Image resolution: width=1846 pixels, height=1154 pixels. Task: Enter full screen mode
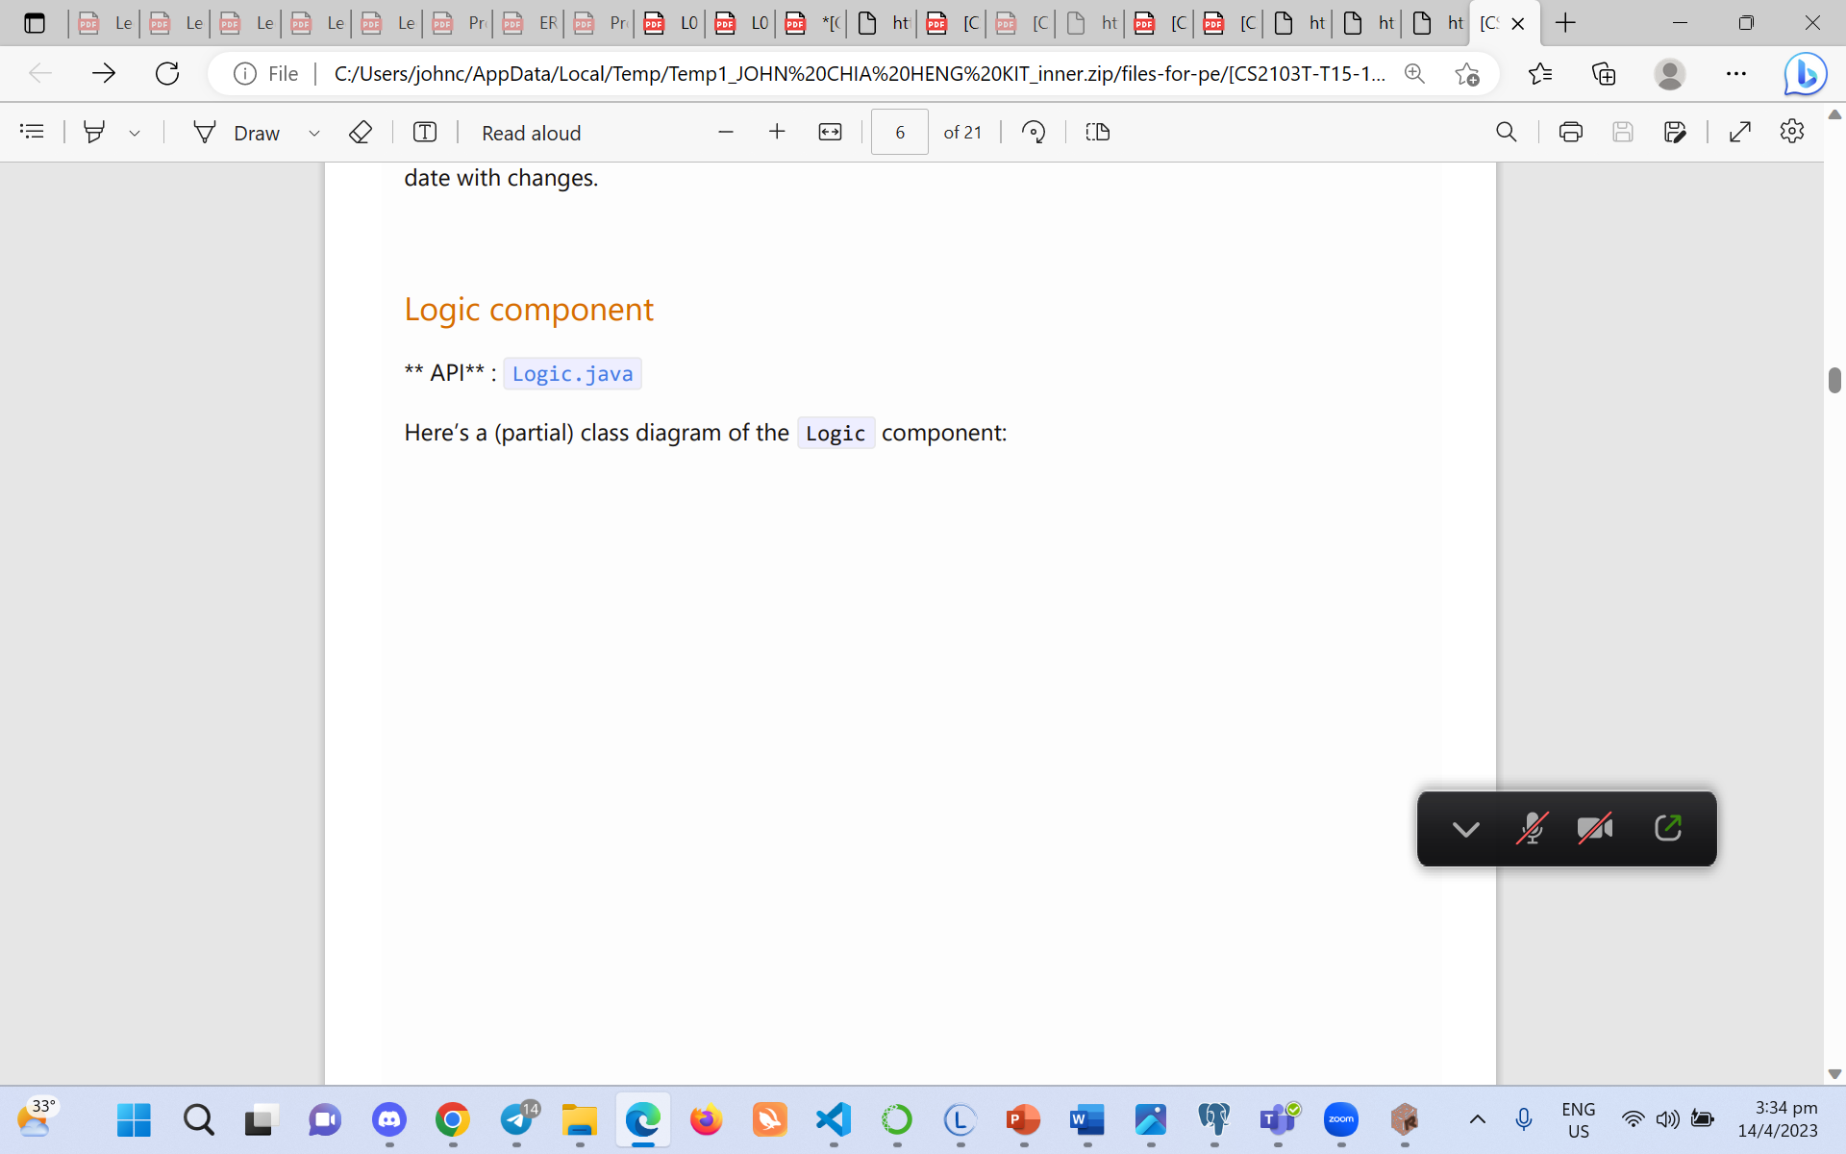[x=1739, y=132]
